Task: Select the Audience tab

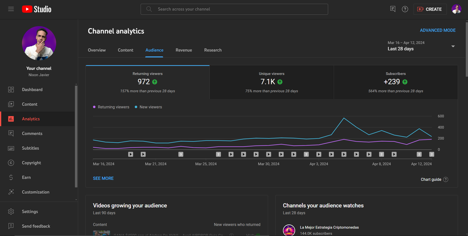Action: click(154, 50)
